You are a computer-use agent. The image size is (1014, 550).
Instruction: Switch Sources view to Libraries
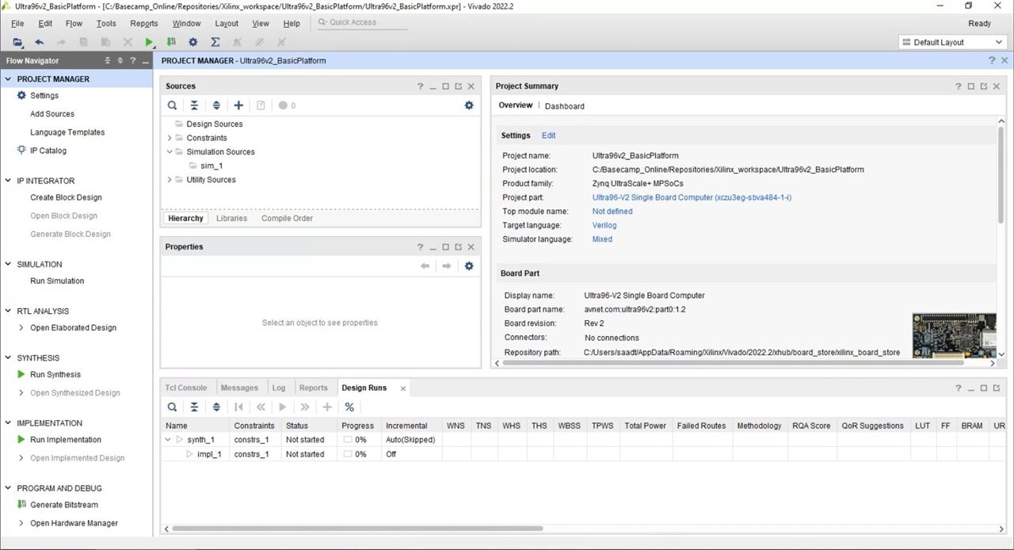tap(231, 219)
